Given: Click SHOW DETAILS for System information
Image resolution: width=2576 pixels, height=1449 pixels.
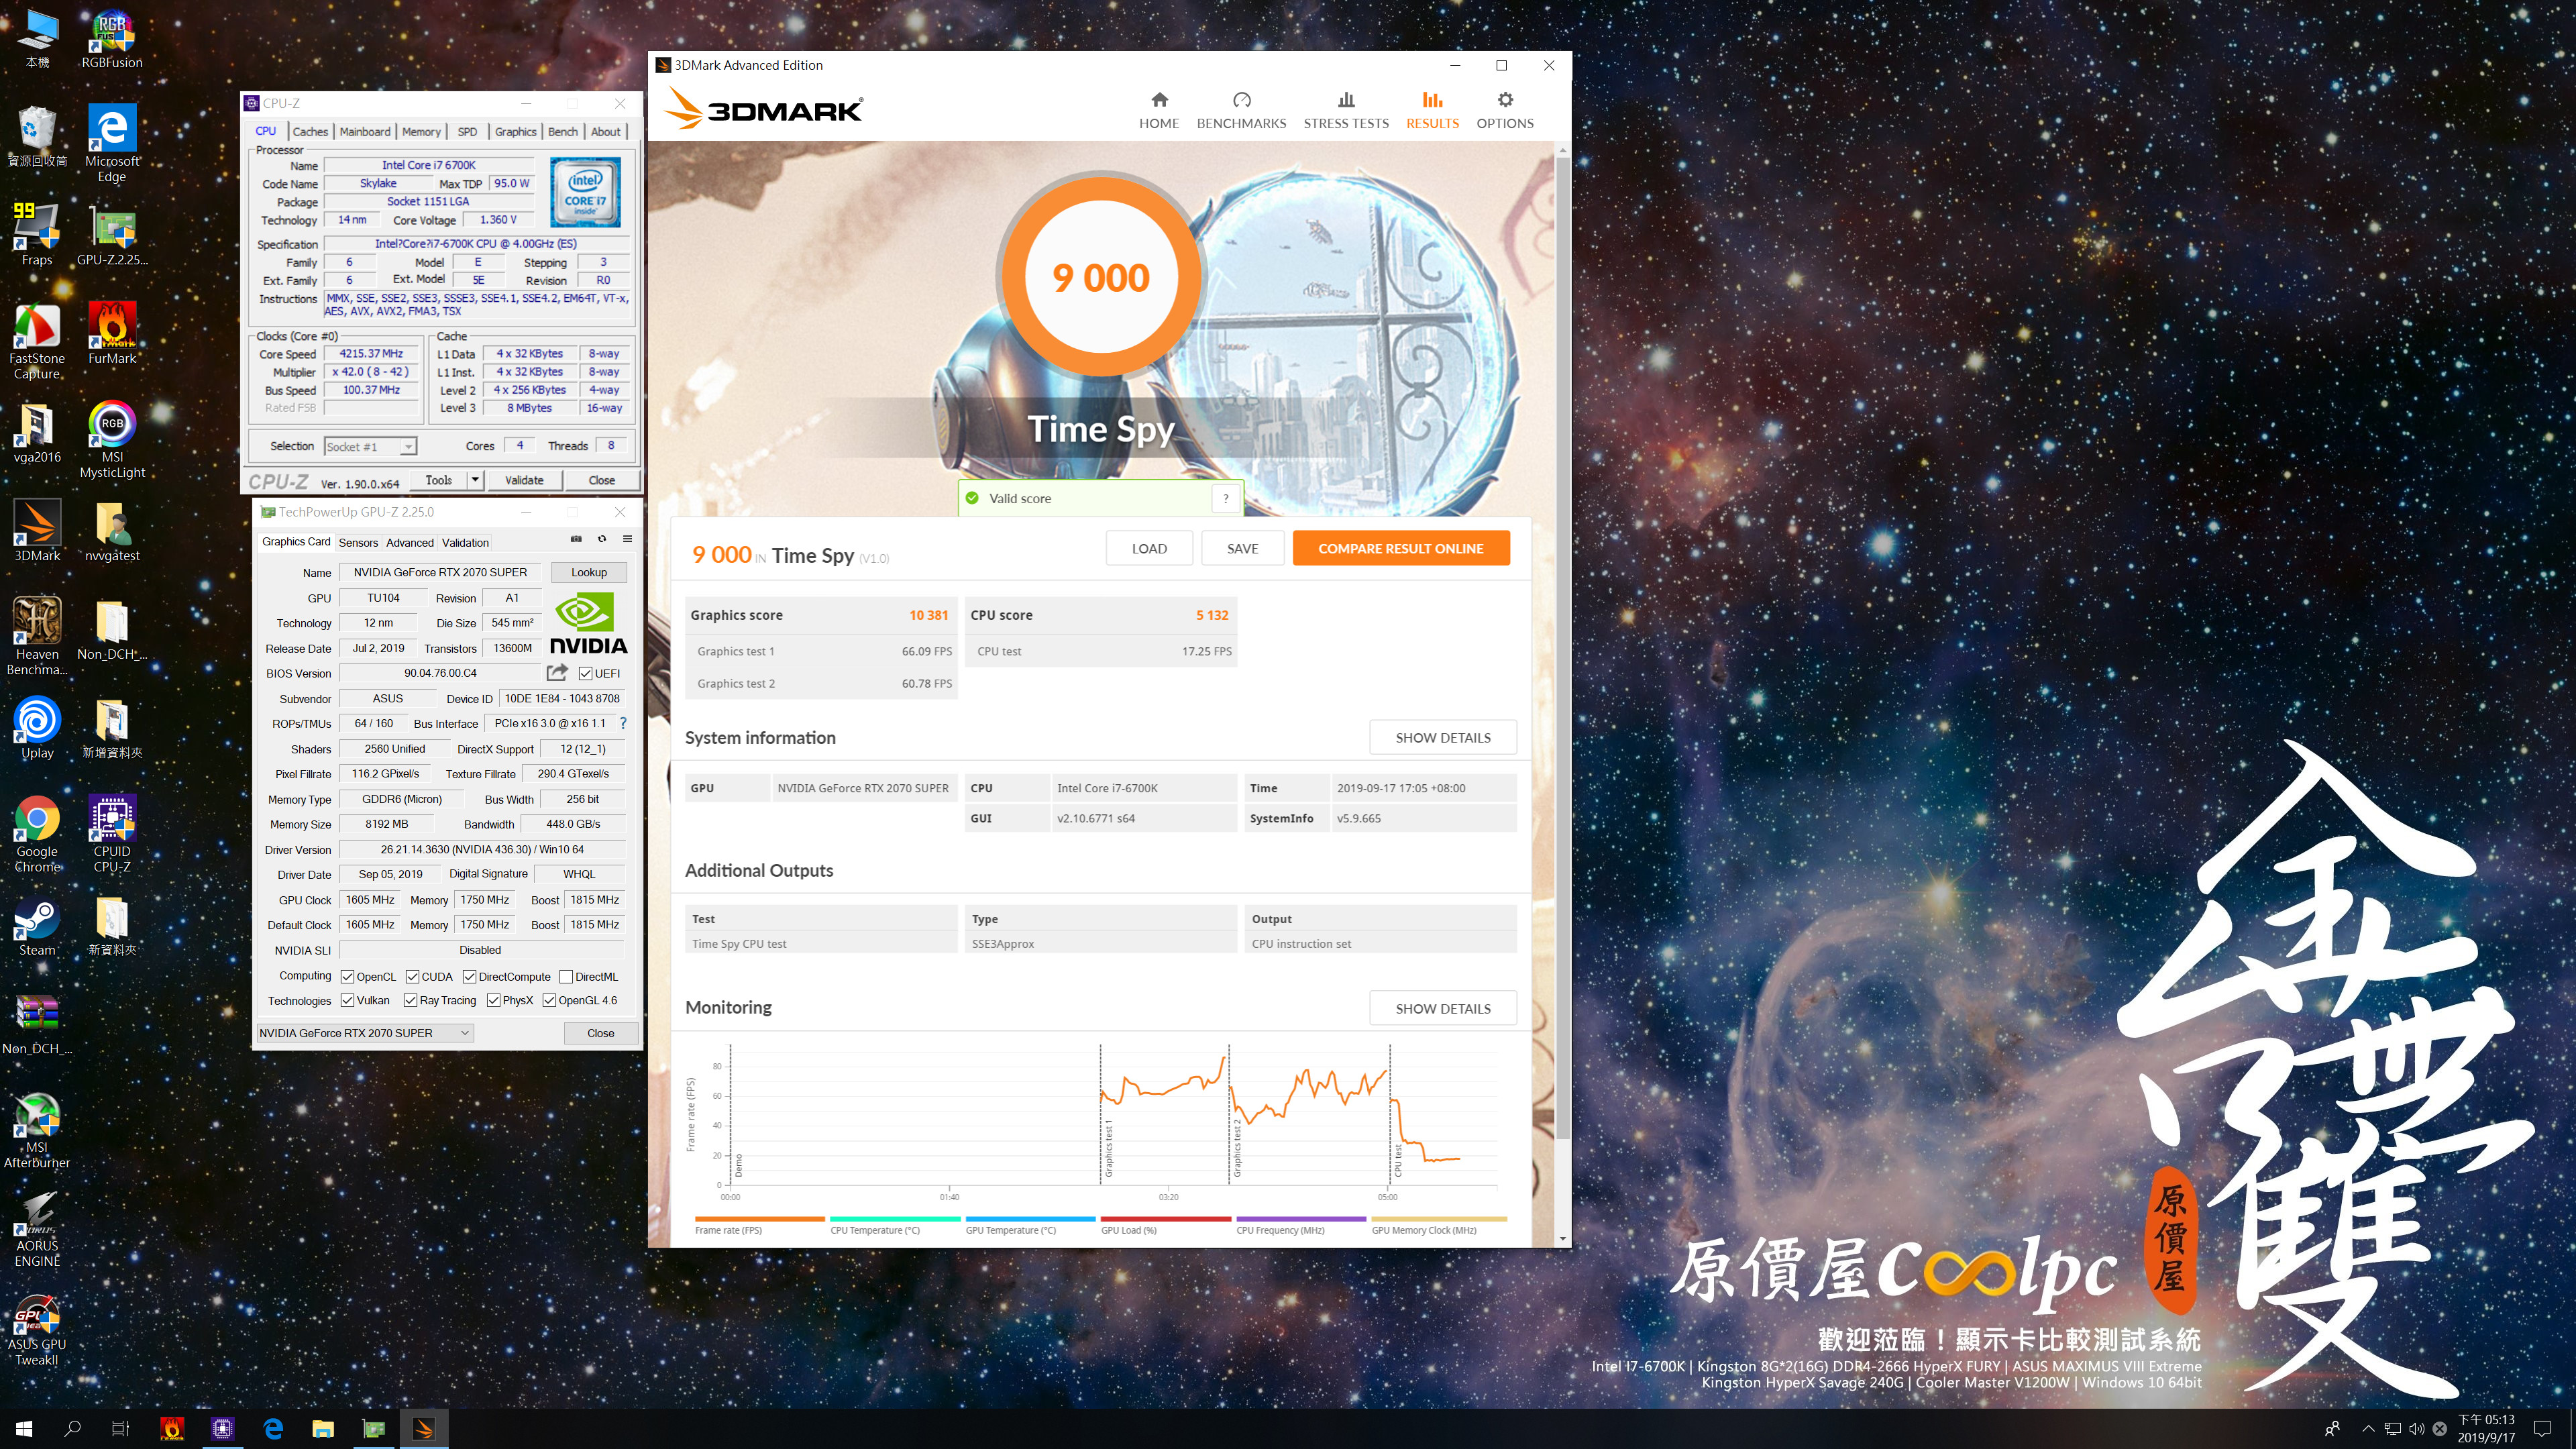Looking at the screenshot, I should [x=1443, y=737].
